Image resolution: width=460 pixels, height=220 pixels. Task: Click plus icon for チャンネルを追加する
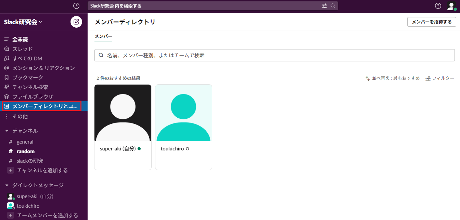(11, 170)
